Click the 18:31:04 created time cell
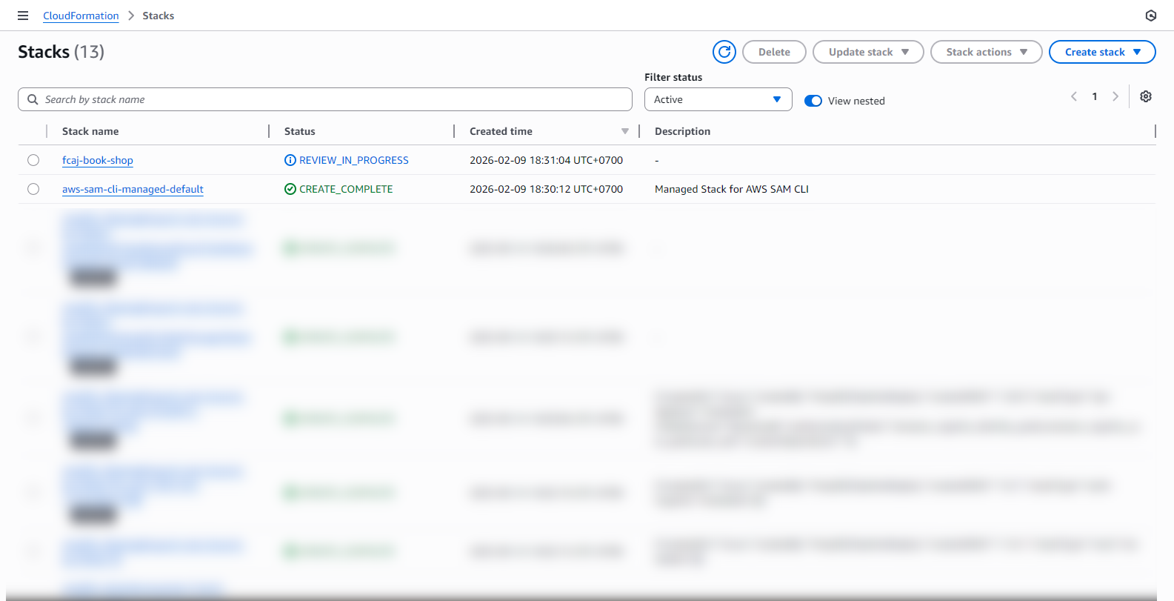Image resolution: width=1174 pixels, height=601 pixels. [x=546, y=160]
